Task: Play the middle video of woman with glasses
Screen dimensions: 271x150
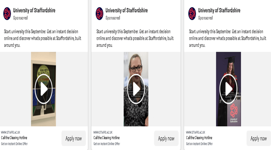Action: tap(136, 89)
